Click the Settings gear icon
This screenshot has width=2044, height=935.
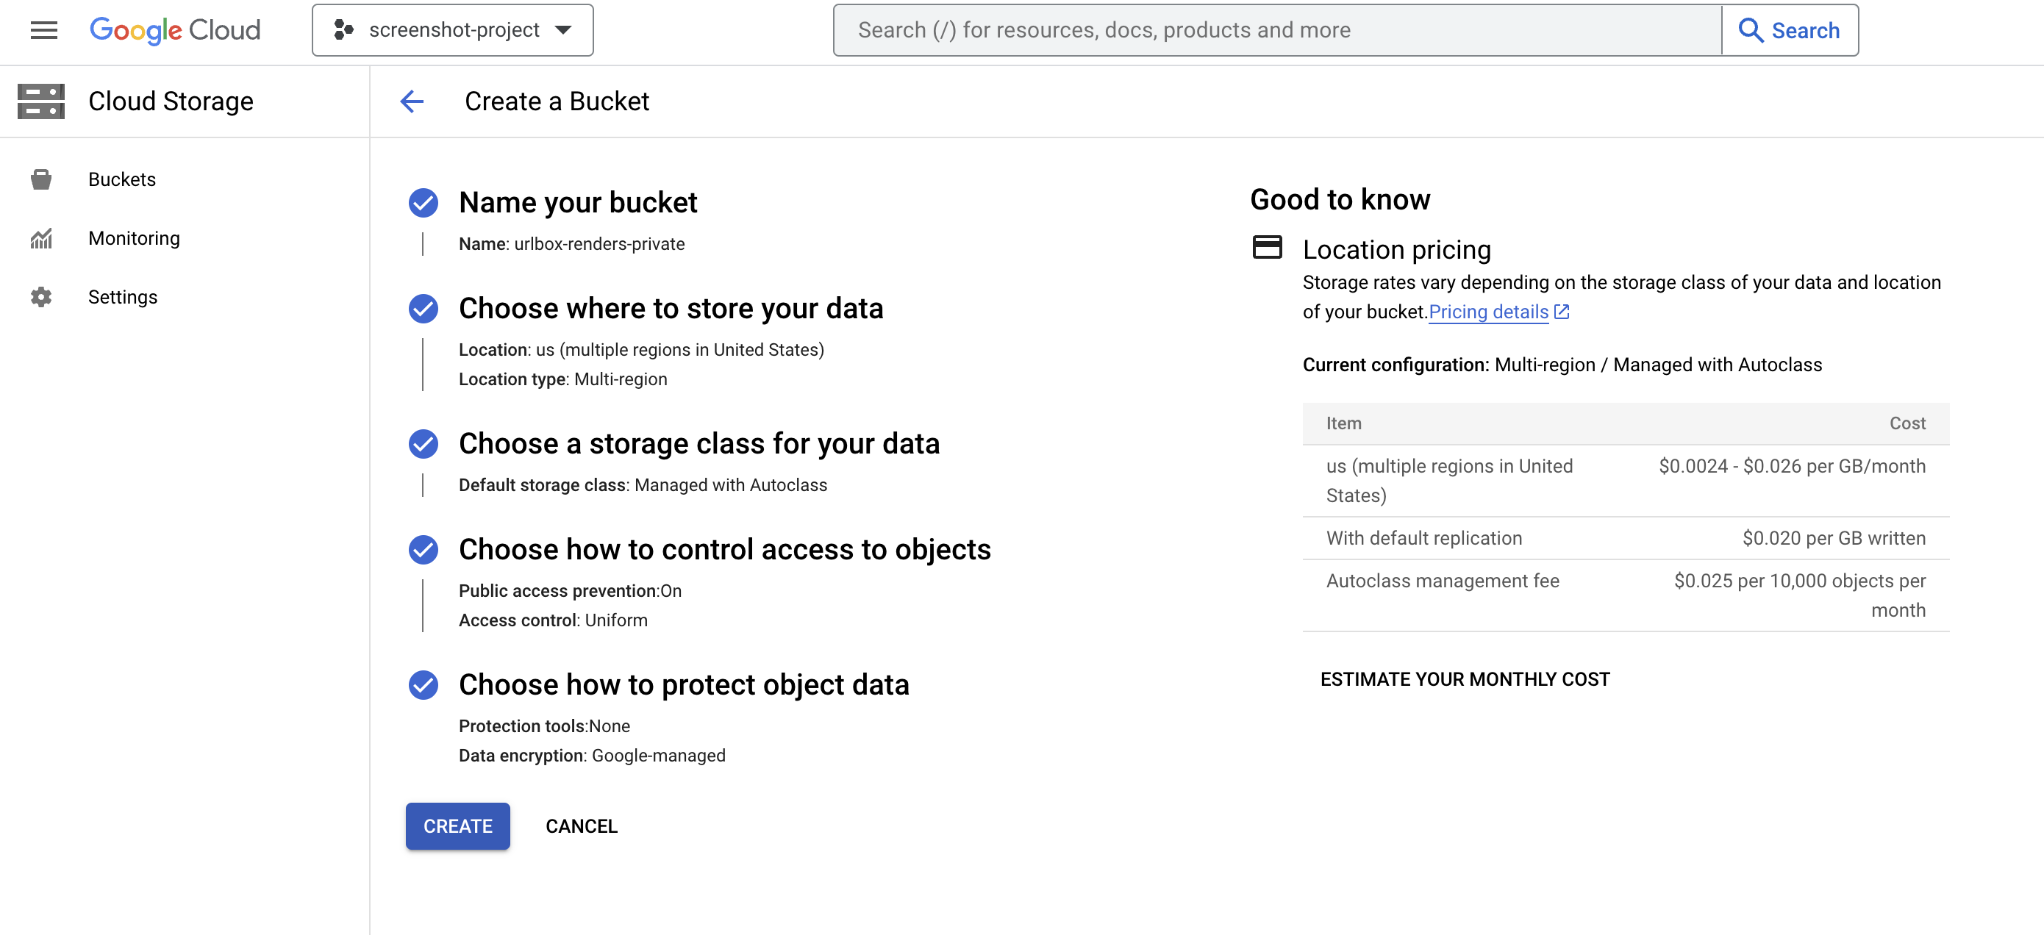coord(41,297)
